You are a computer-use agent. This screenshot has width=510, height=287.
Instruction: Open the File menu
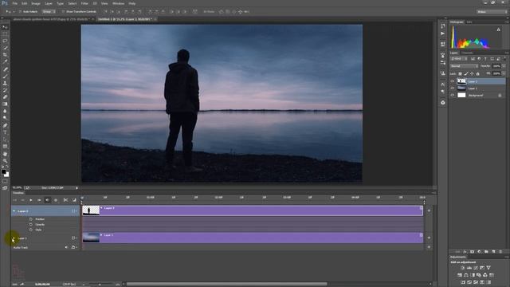14,3
